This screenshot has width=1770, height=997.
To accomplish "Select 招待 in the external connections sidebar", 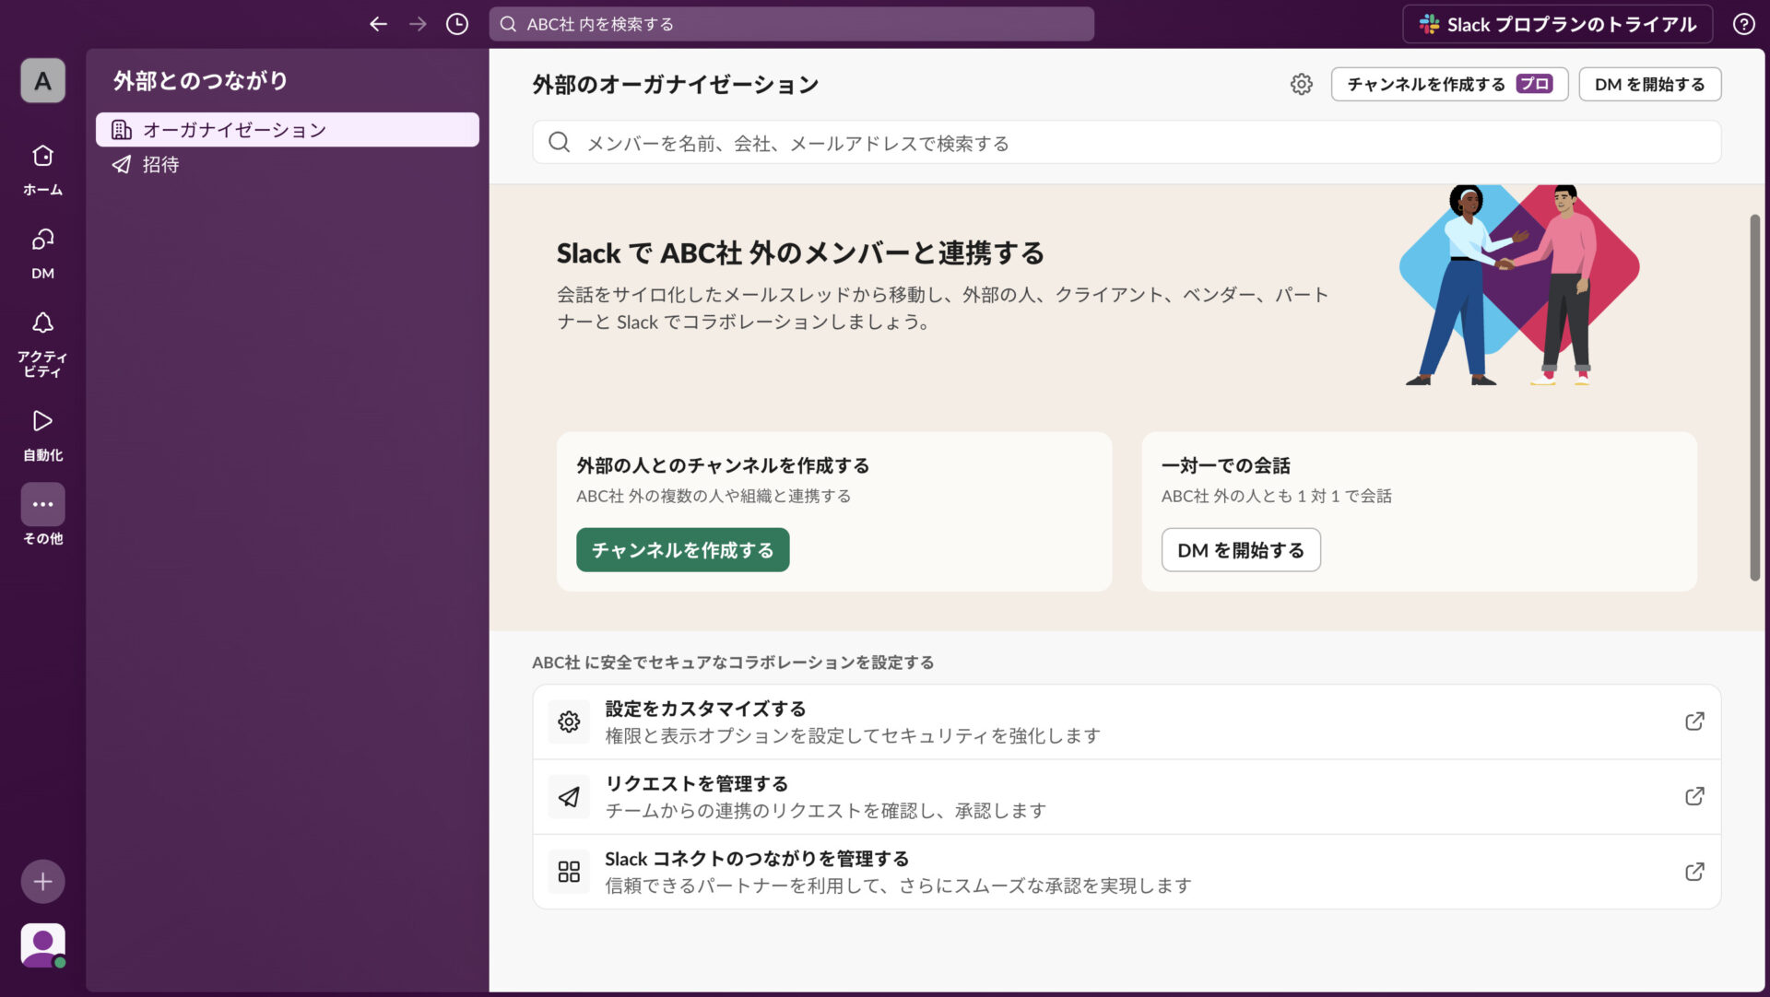I will pos(161,164).
